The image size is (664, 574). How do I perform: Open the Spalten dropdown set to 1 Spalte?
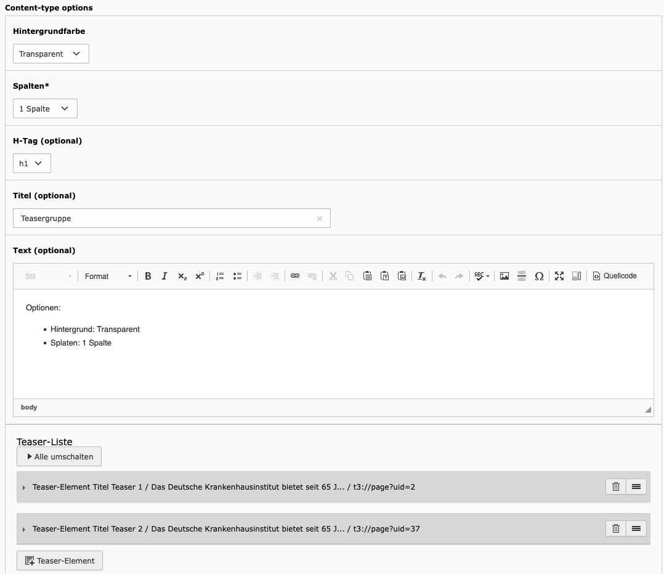(x=45, y=109)
